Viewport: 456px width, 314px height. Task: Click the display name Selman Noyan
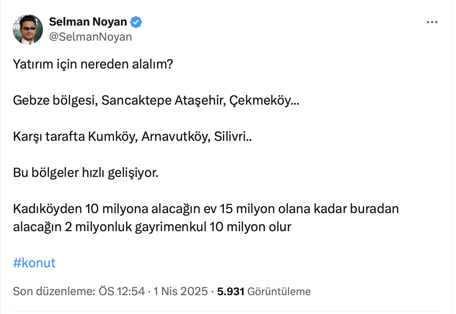click(x=88, y=22)
